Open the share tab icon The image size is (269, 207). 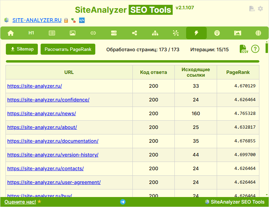tap(134, 33)
